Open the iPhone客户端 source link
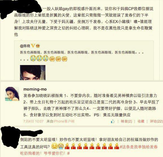163x157 pixels. tap(64, 121)
